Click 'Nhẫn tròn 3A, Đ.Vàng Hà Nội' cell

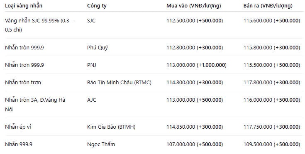pos(35,105)
